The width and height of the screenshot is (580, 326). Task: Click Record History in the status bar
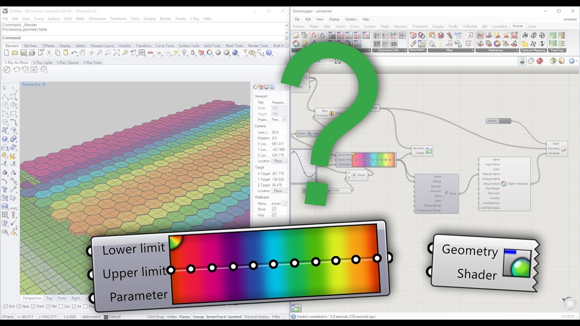pyautogui.click(x=257, y=317)
